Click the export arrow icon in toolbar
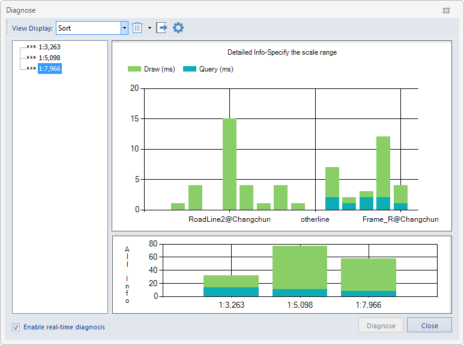The width and height of the screenshot is (464, 345). (x=161, y=28)
